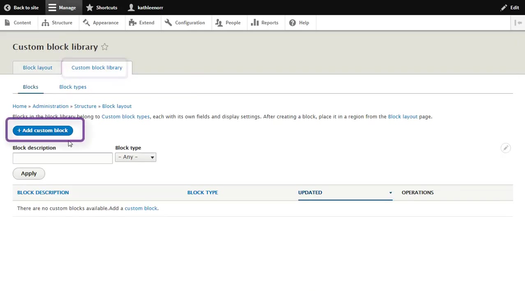The height and width of the screenshot is (296, 525).
Task: Open Appearance via its paintbrush icon
Action: (87, 23)
